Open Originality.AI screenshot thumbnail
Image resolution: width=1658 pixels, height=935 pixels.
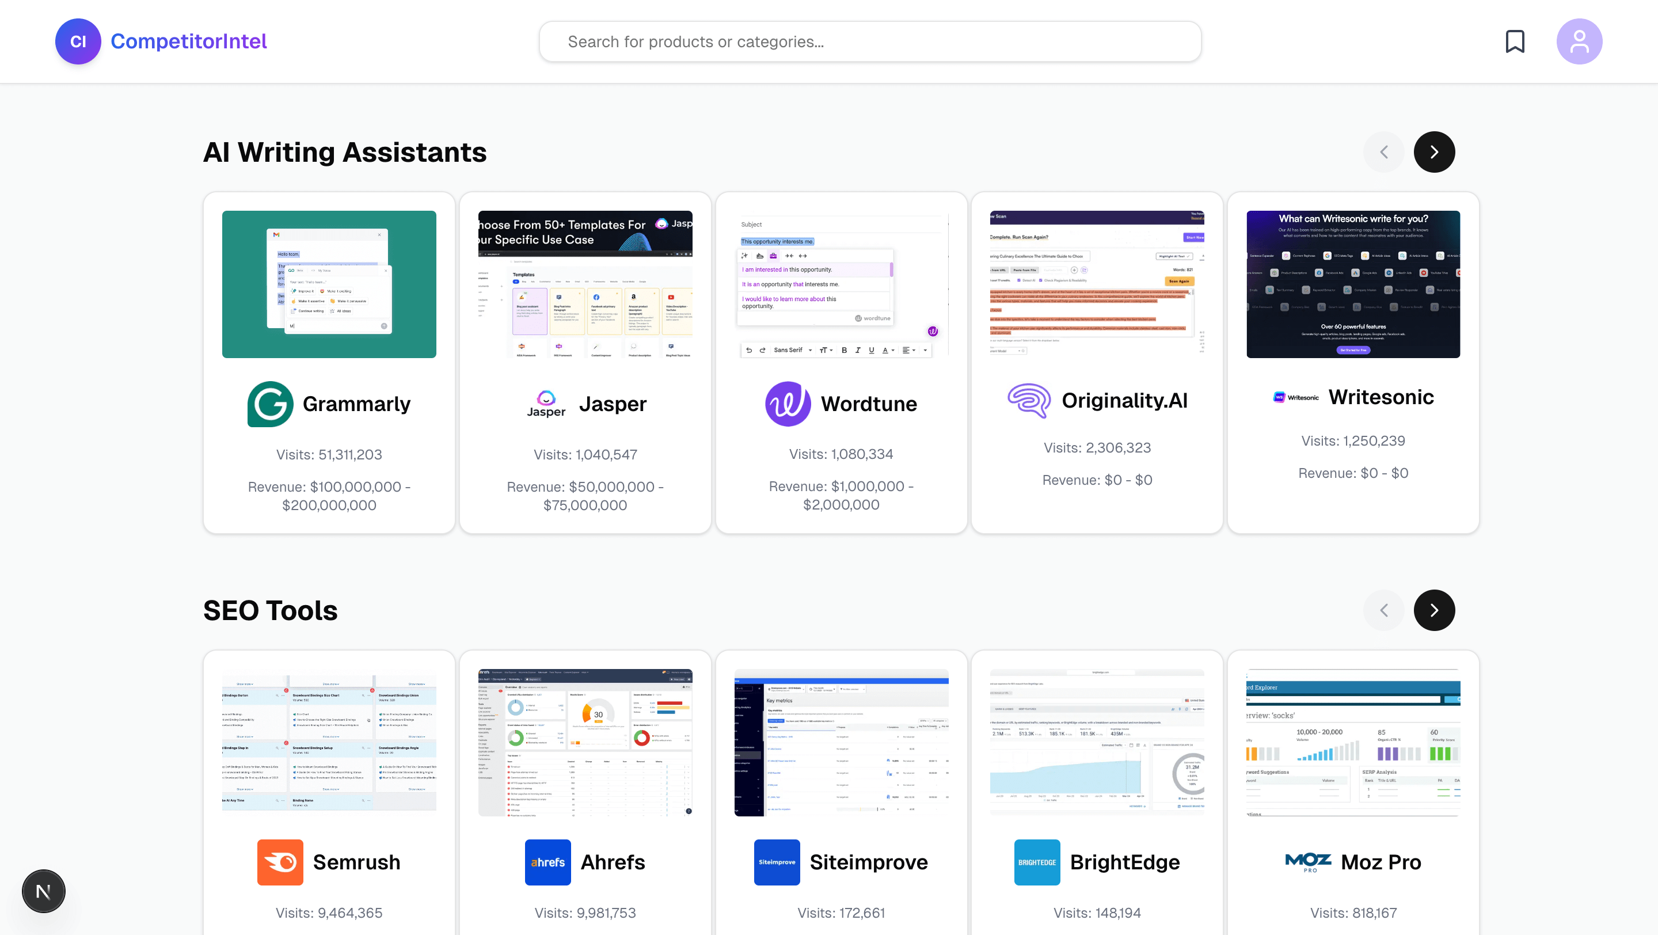tap(1097, 284)
